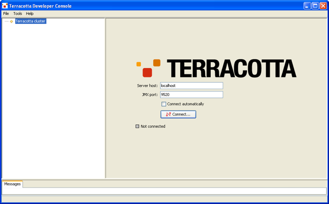Click the Messages text area
The width and height of the screenshot is (329, 204).
click(164, 191)
